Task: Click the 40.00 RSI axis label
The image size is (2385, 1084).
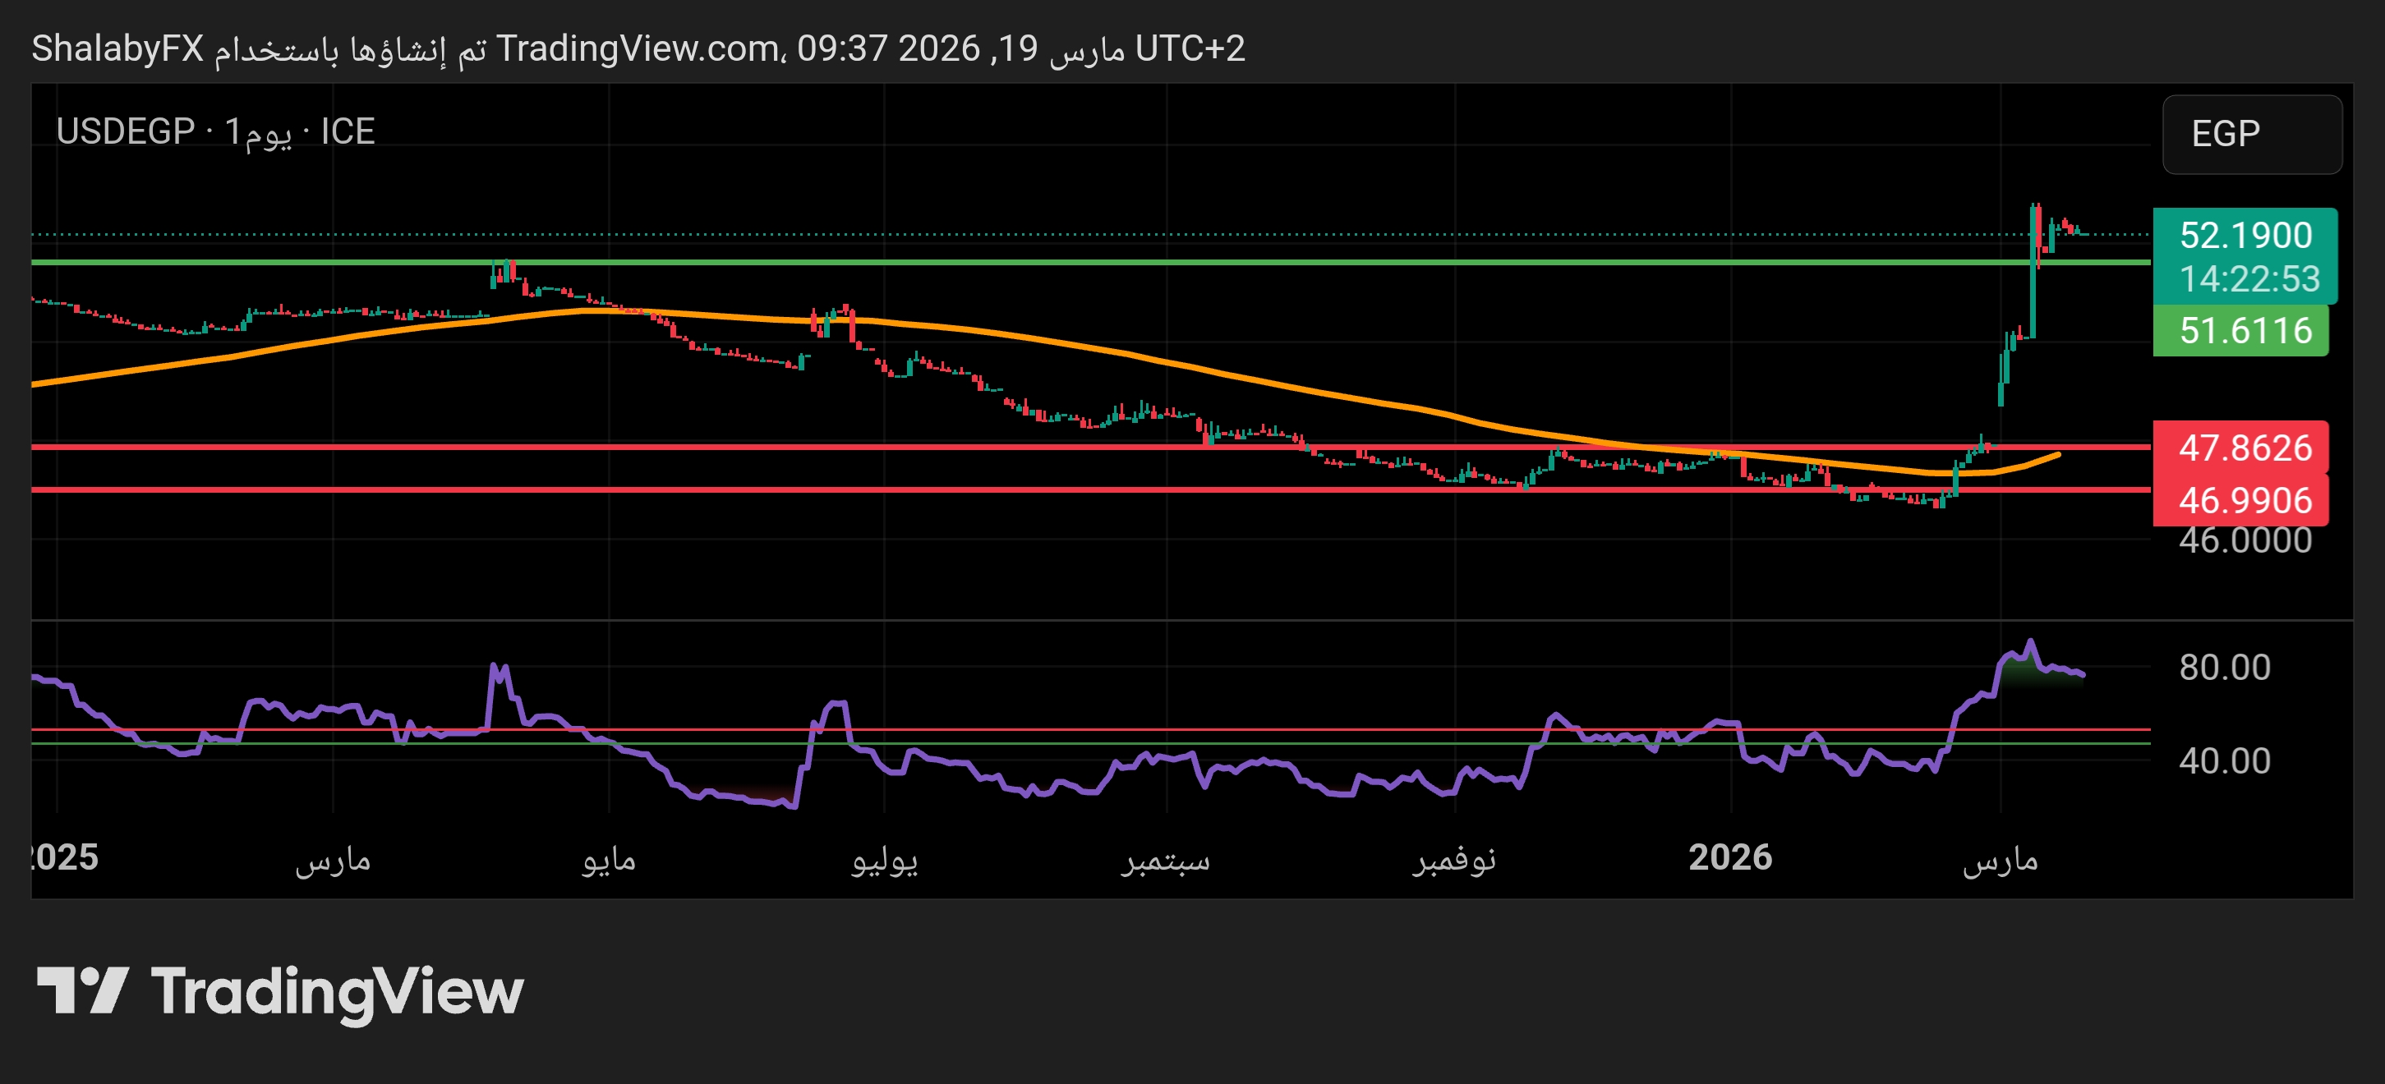Action: click(2224, 761)
